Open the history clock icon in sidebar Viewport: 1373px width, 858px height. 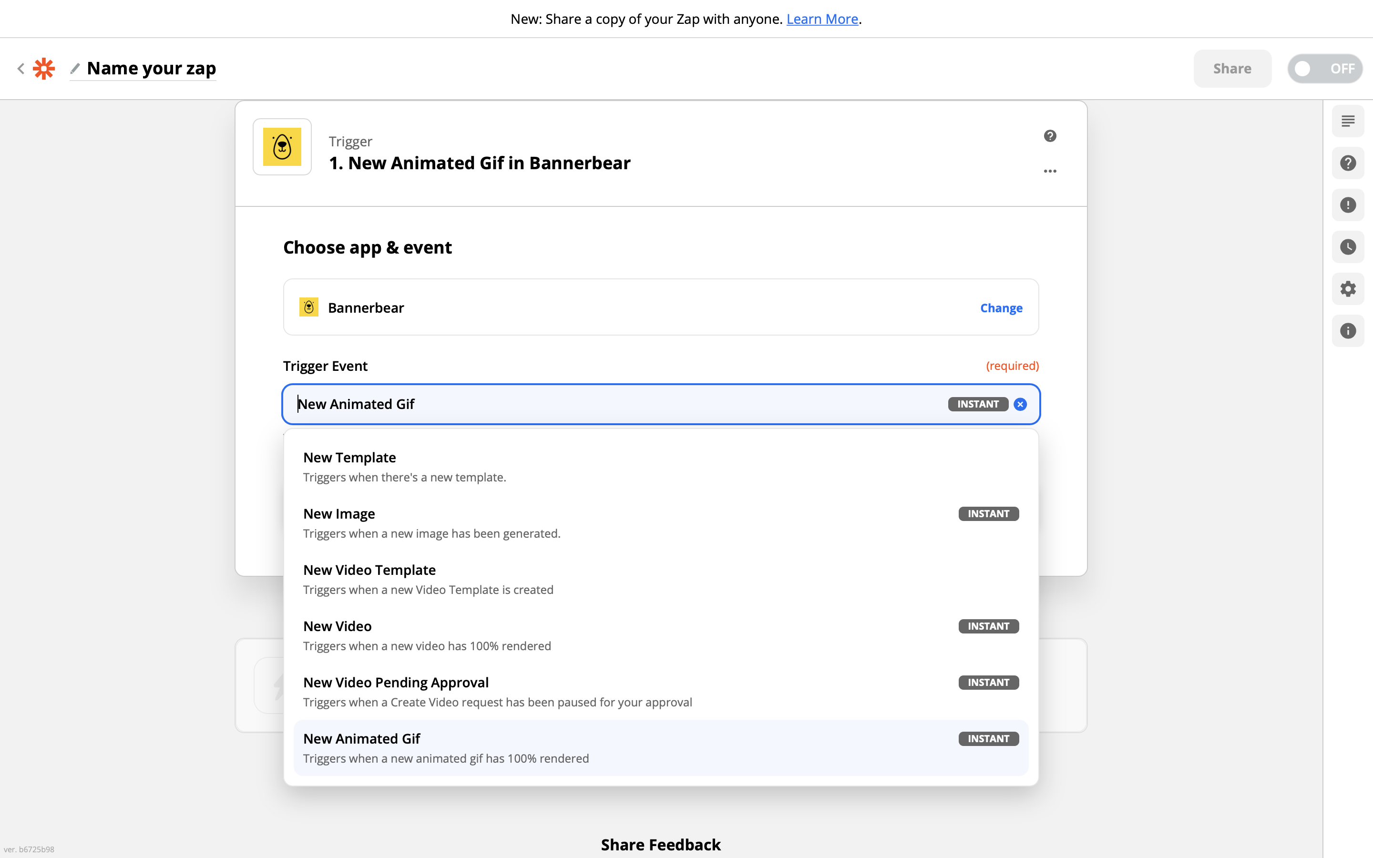(1347, 247)
